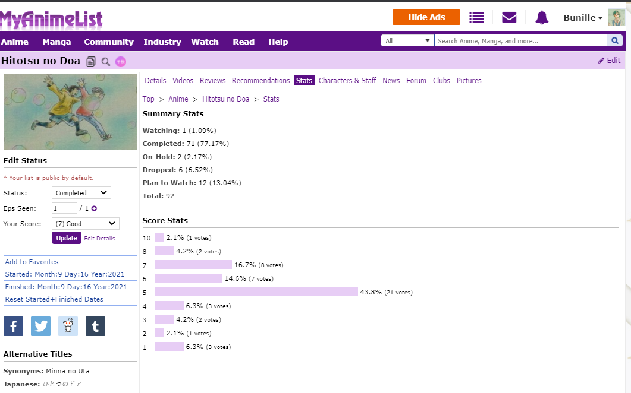This screenshot has width=631, height=393.
Task: Switch to the Reviews tab
Action: coord(212,81)
